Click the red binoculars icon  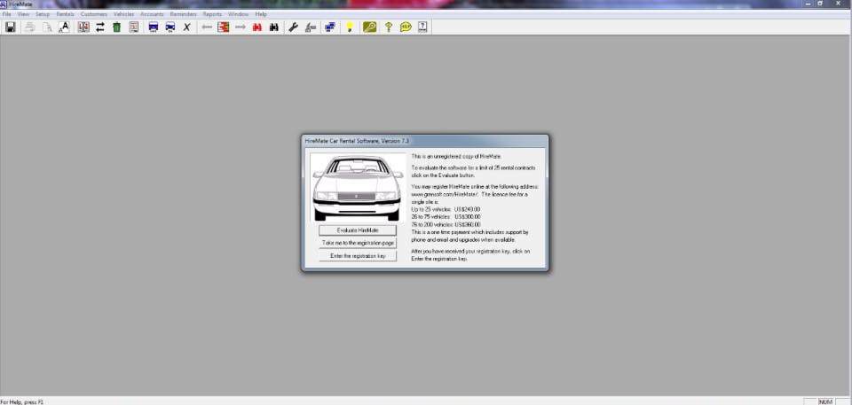[x=257, y=27]
